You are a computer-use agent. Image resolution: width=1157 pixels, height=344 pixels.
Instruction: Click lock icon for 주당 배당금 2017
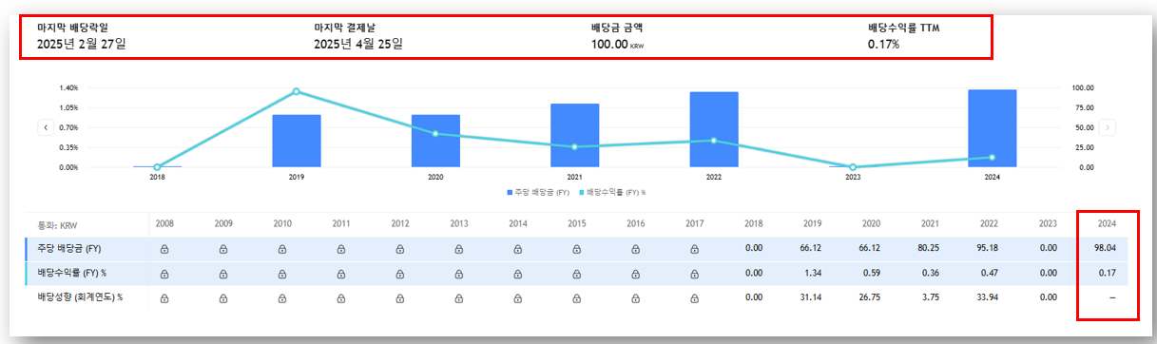(694, 250)
